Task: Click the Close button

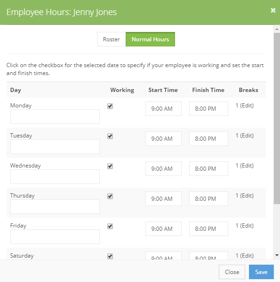Action: 232,272
